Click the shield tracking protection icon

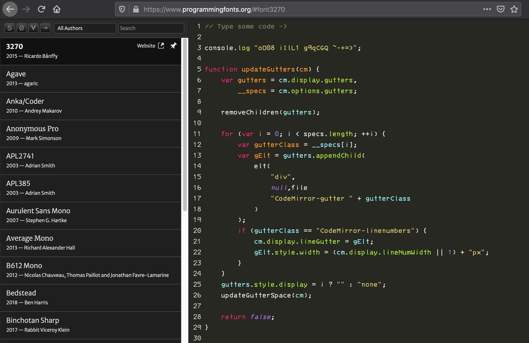122,9
